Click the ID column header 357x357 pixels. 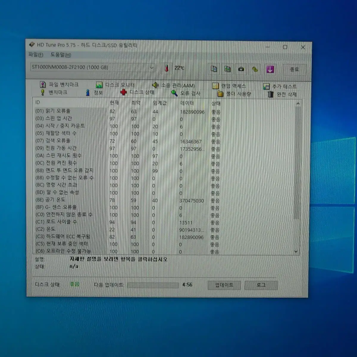(37, 102)
